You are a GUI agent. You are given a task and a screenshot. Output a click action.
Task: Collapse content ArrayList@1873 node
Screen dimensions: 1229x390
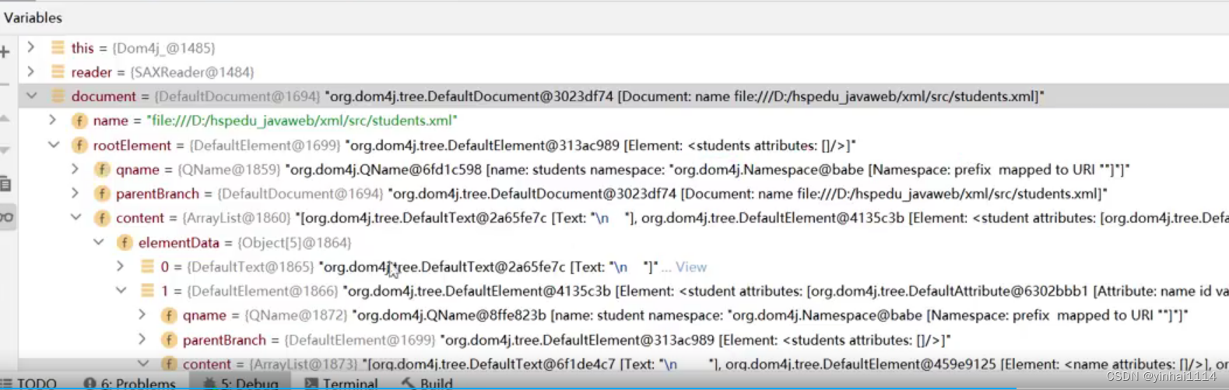(143, 364)
